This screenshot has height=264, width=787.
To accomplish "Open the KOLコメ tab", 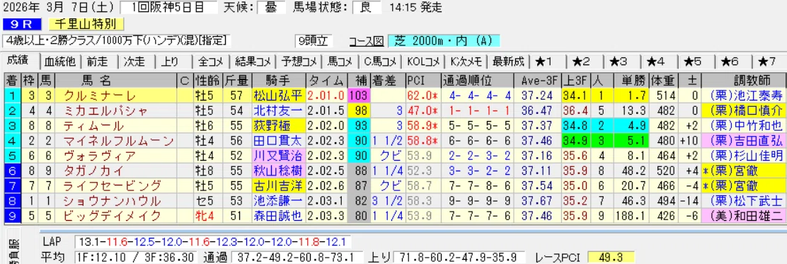I will 424,62.
